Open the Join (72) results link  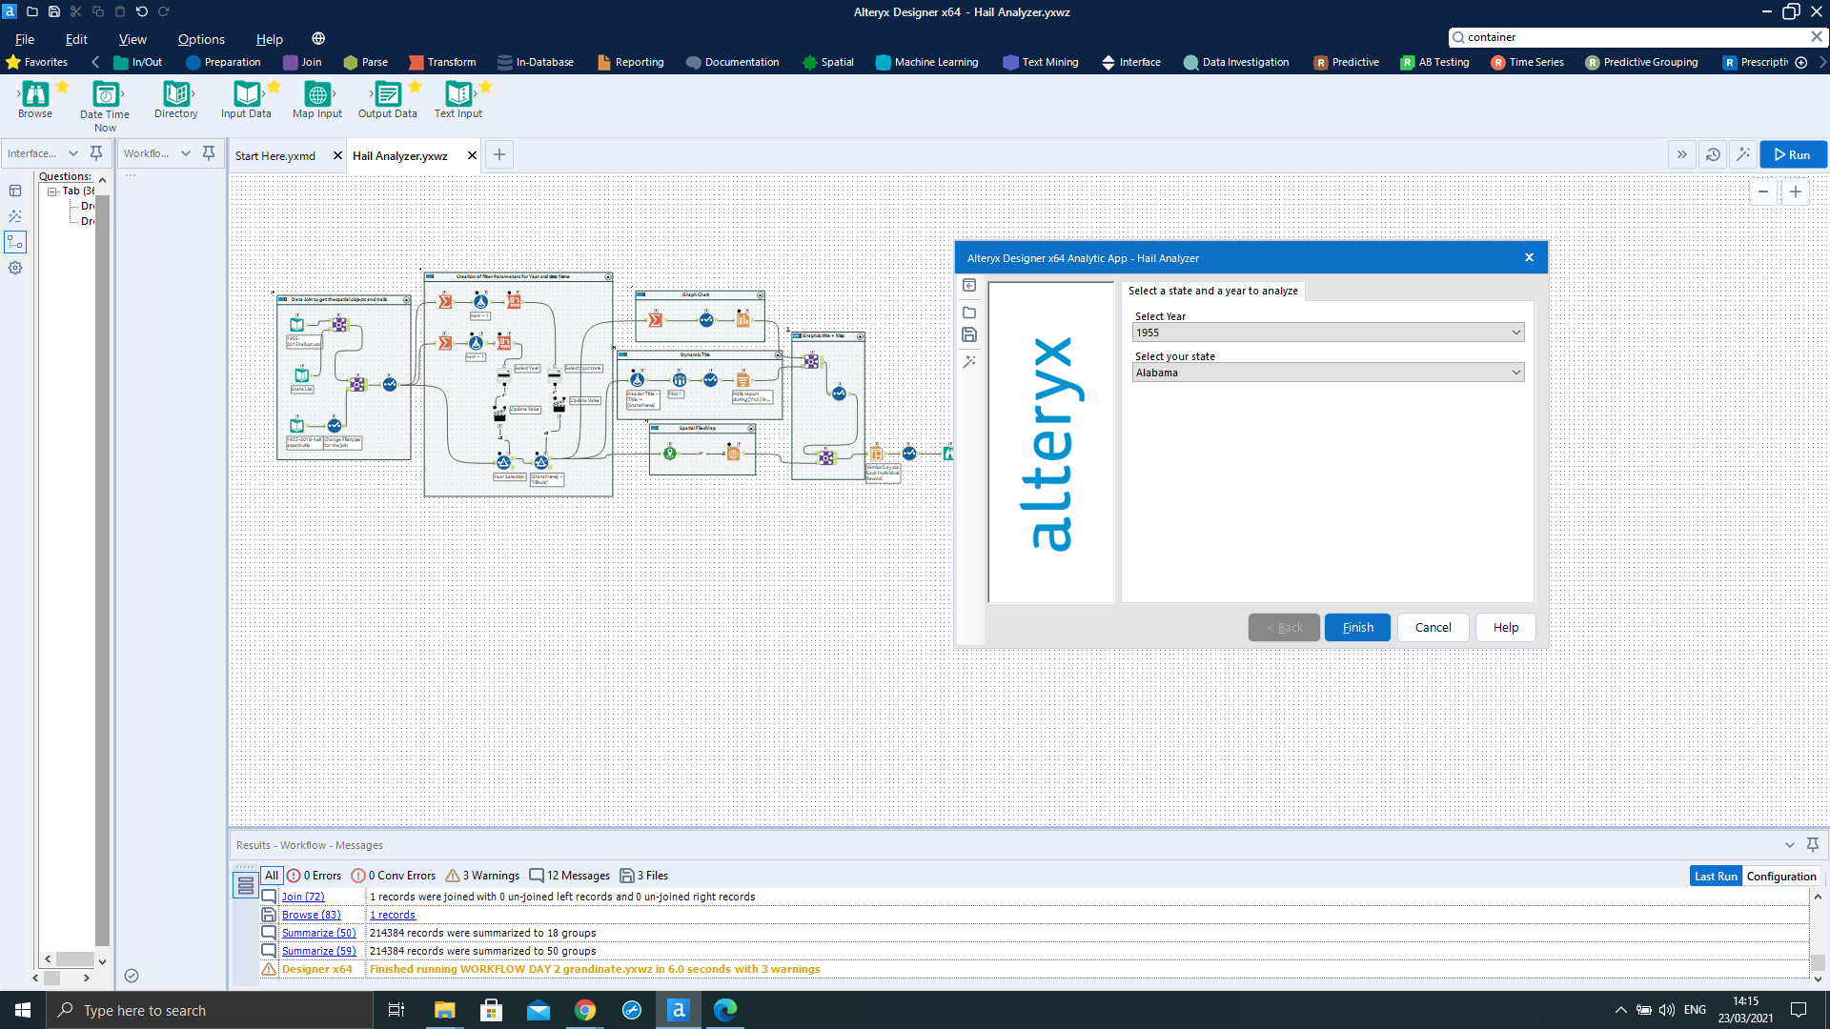(303, 897)
